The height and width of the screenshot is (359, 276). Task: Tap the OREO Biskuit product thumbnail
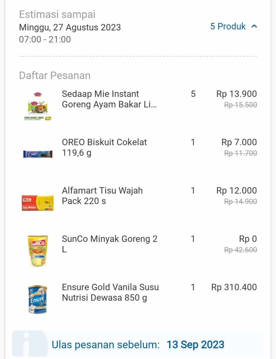(x=37, y=154)
